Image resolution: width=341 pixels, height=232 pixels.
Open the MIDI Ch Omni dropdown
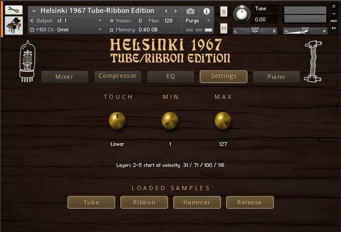[67, 30]
